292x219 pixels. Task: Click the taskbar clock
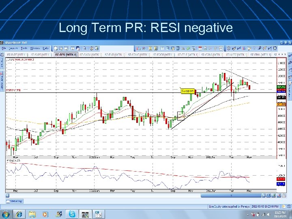(280, 215)
